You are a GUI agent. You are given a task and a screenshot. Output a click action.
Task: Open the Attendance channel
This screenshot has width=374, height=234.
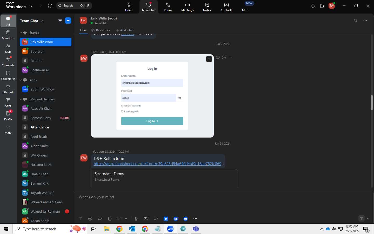click(x=45, y=127)
